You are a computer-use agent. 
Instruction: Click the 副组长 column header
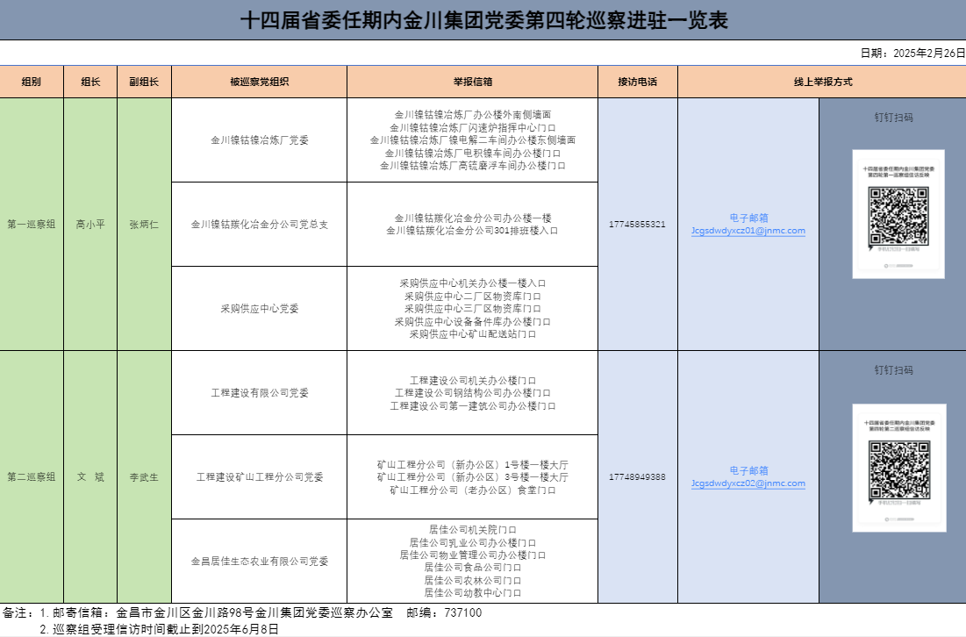coord(144,82)
